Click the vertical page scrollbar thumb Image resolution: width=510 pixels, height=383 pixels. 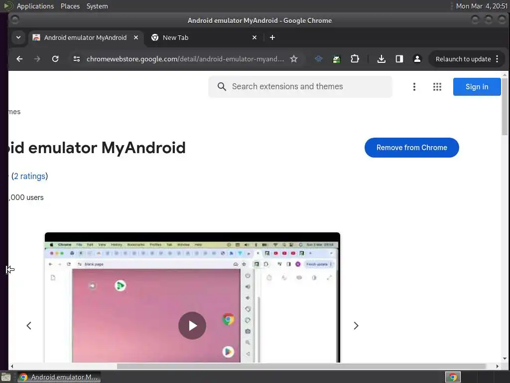click(505, 107)
